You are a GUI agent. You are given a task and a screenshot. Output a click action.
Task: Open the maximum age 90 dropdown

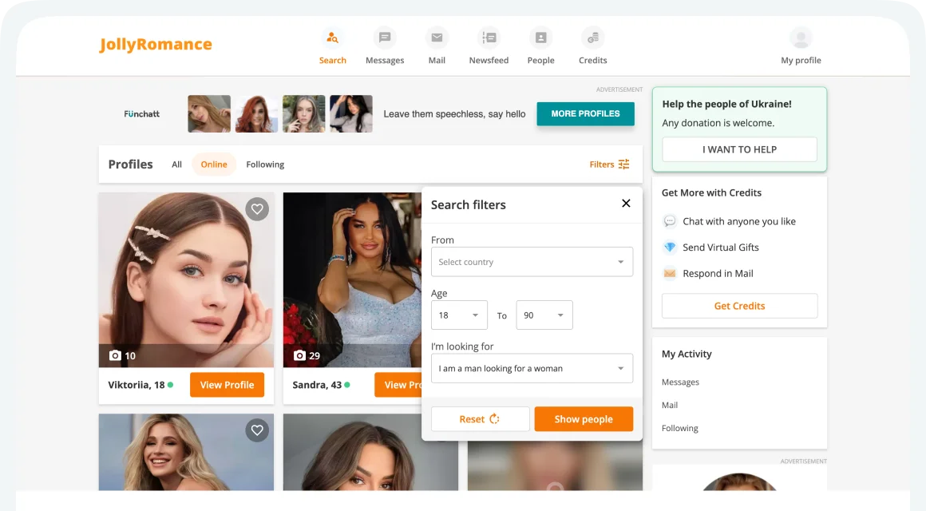tap(544, 315)
